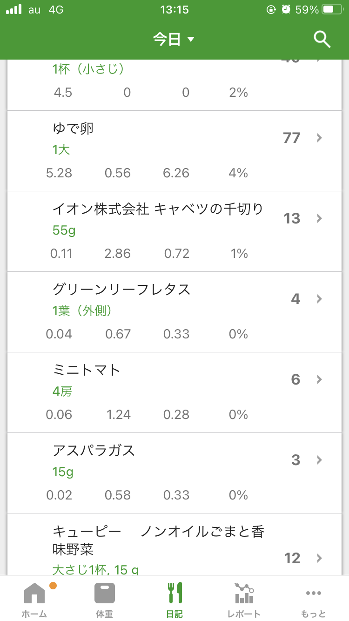Tap the 55g serving size text

coord(64,230)
